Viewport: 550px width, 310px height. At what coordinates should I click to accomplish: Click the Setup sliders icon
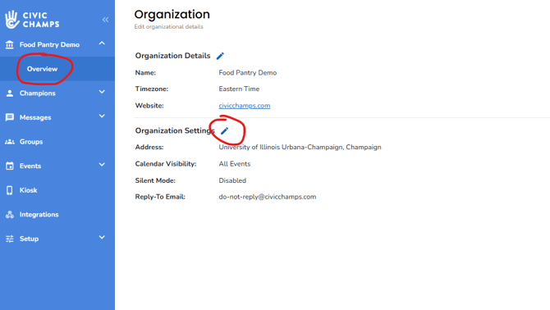(x=10, y=239)
